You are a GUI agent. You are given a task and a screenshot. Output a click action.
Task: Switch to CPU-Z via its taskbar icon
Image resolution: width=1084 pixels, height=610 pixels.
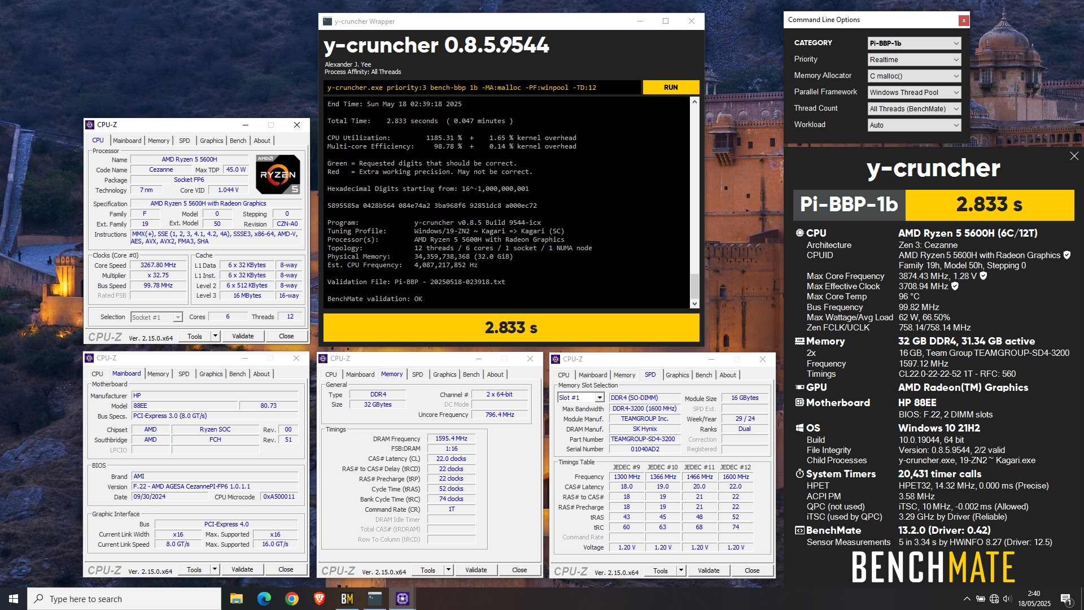click(x=403, y=599)
